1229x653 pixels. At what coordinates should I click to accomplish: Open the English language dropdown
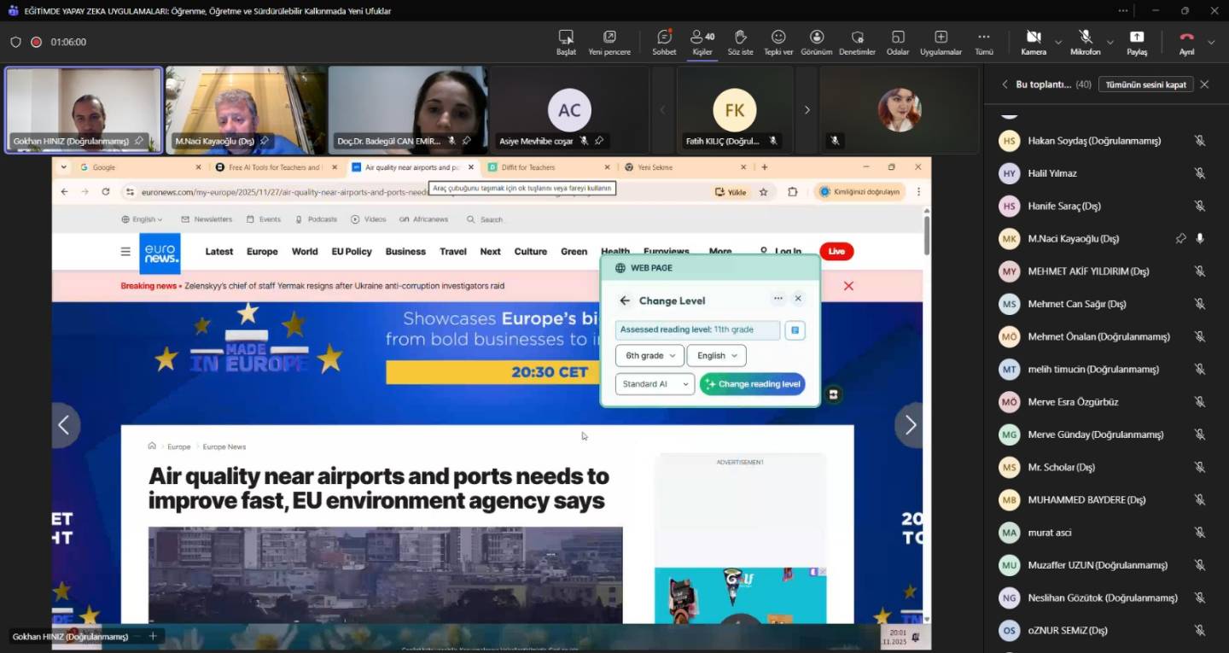(x=716, y=356)
